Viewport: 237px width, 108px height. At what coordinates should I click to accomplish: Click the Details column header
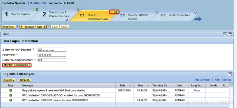(x=213, y=85)
